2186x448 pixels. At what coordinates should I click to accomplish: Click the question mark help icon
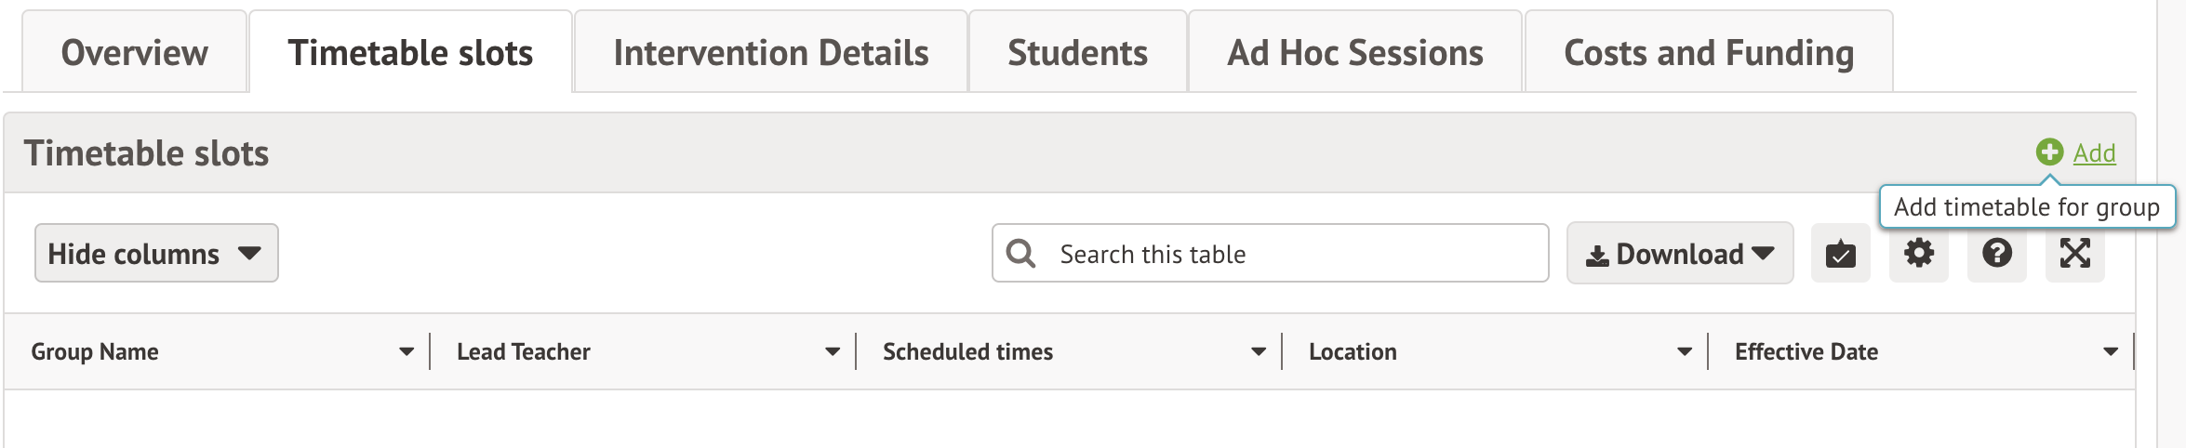(1996, 254)
